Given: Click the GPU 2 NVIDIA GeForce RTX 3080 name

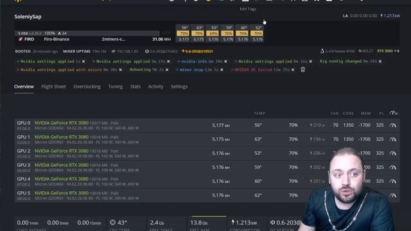Looking at the screenshot, I should (x=62, y=151).
